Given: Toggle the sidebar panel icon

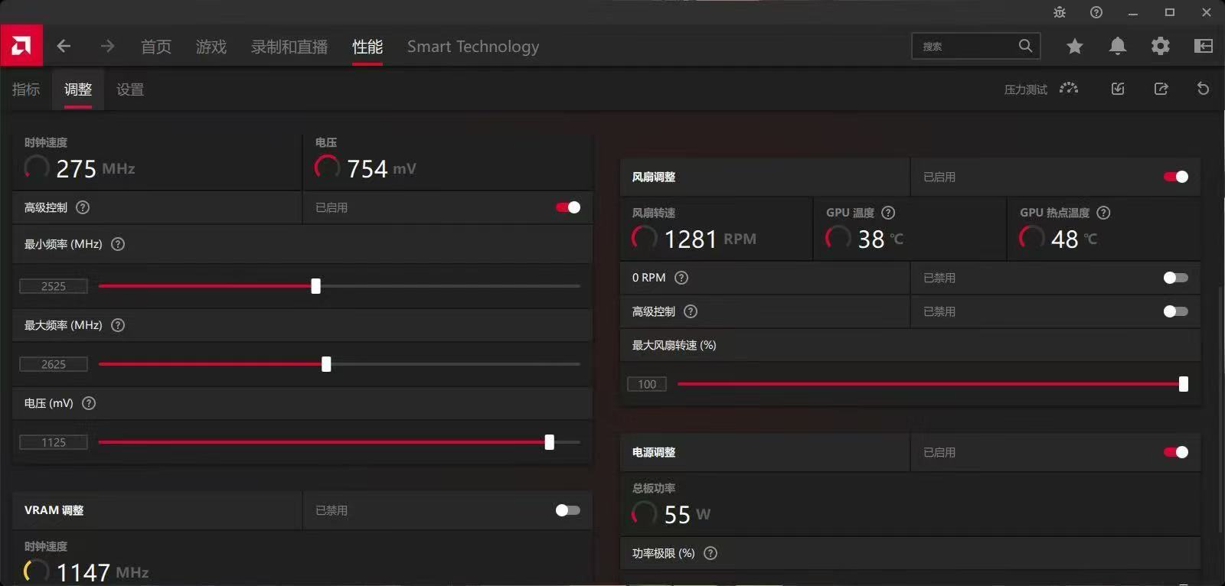Looking at the screenshot, I should pos(1204,47).
